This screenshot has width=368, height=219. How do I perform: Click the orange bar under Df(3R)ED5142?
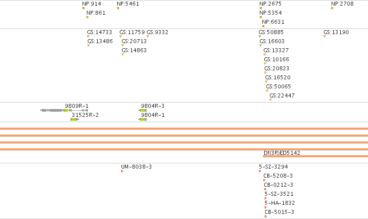click(x=315, y=156)
